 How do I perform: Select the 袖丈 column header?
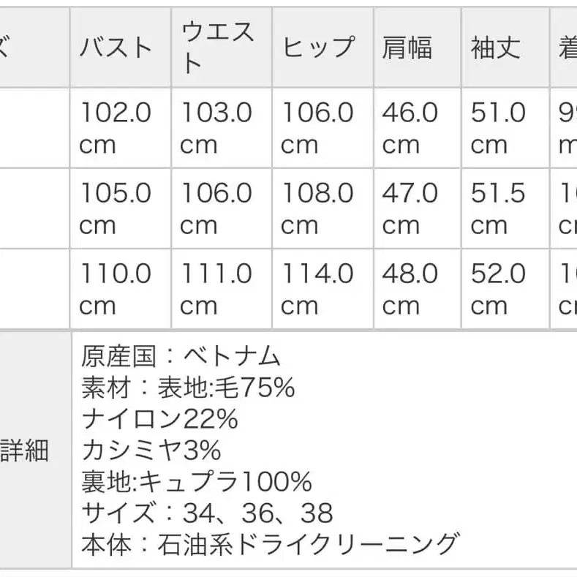[496, 48]
